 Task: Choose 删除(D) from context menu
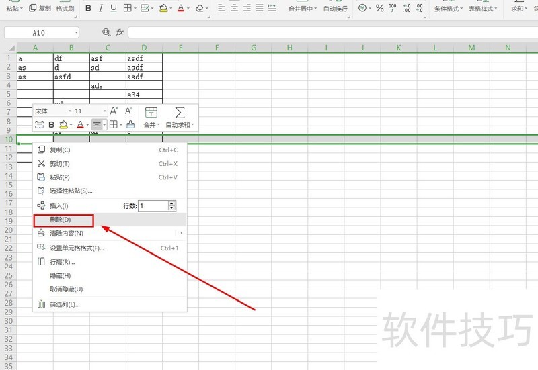110,220
